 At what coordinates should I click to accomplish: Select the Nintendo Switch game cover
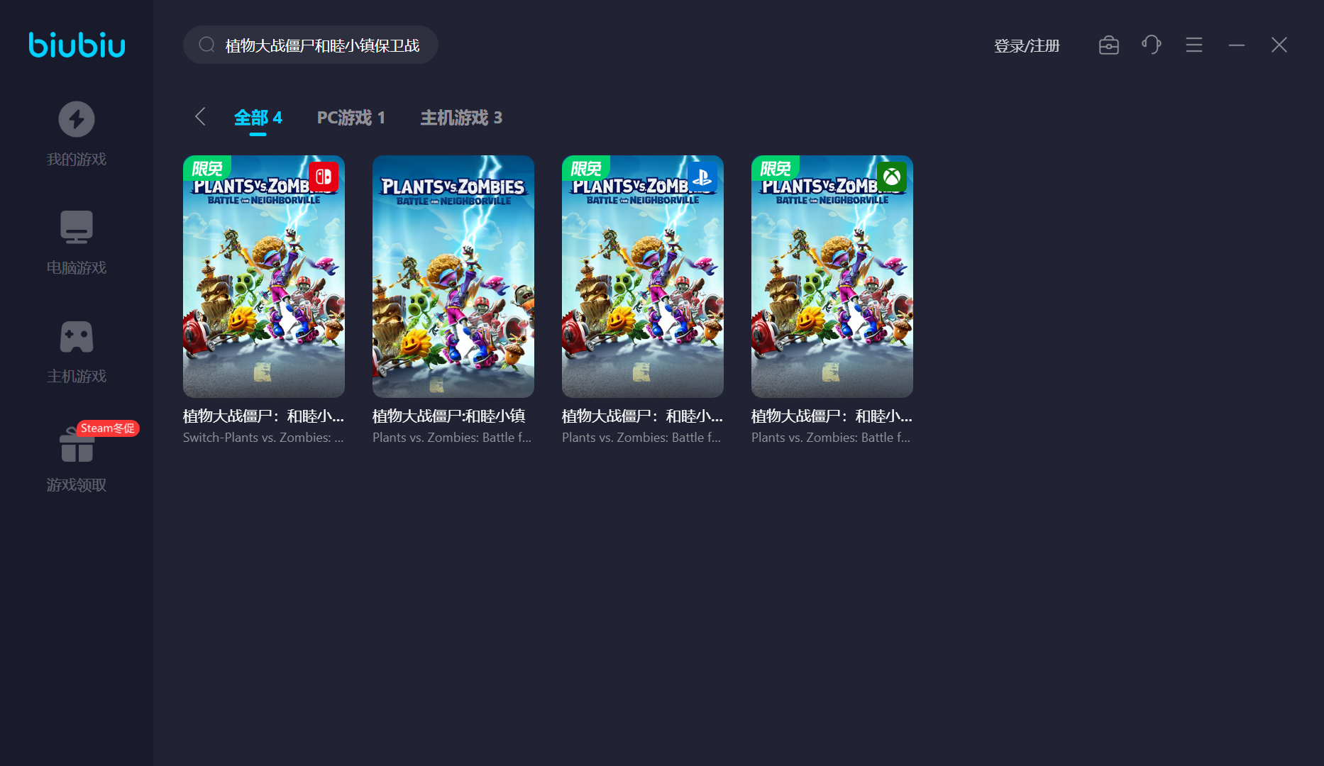pos(264,277)
